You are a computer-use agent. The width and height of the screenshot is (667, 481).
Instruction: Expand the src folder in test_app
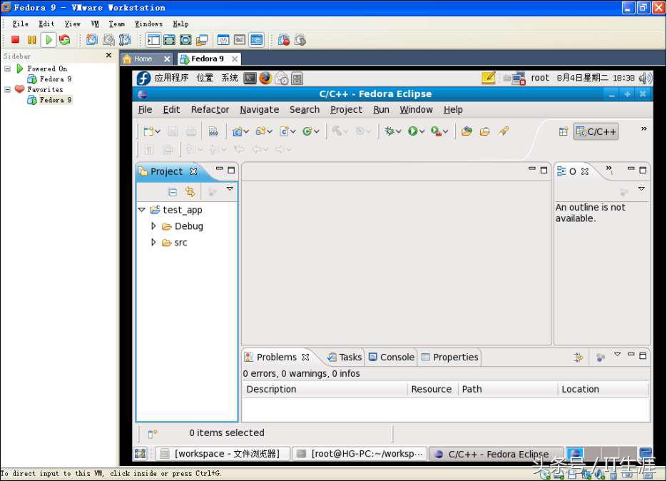153,243
